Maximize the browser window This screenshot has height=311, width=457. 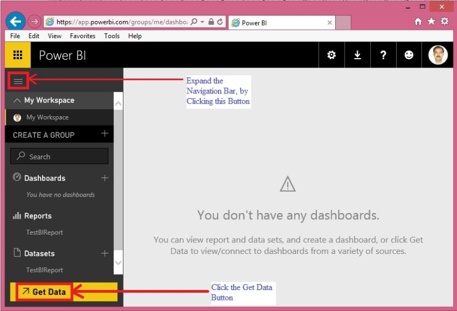coord(423,7)
